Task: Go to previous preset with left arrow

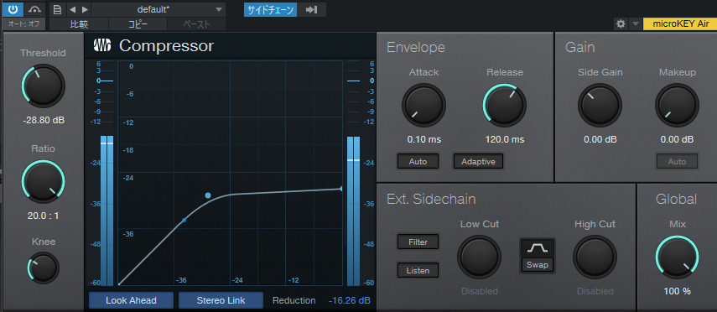Action: click(x=72, y=9)
